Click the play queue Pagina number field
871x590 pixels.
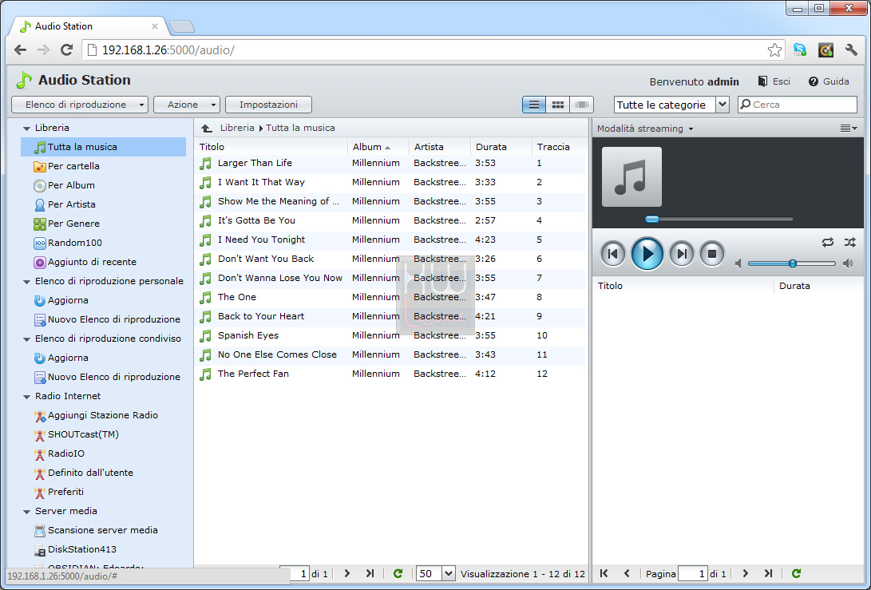(x=693, y=573)
